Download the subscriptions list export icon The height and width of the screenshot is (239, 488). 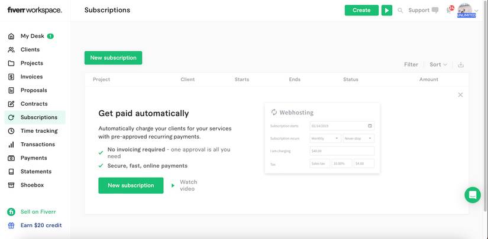pyautogui.click(x=461, y=64)
